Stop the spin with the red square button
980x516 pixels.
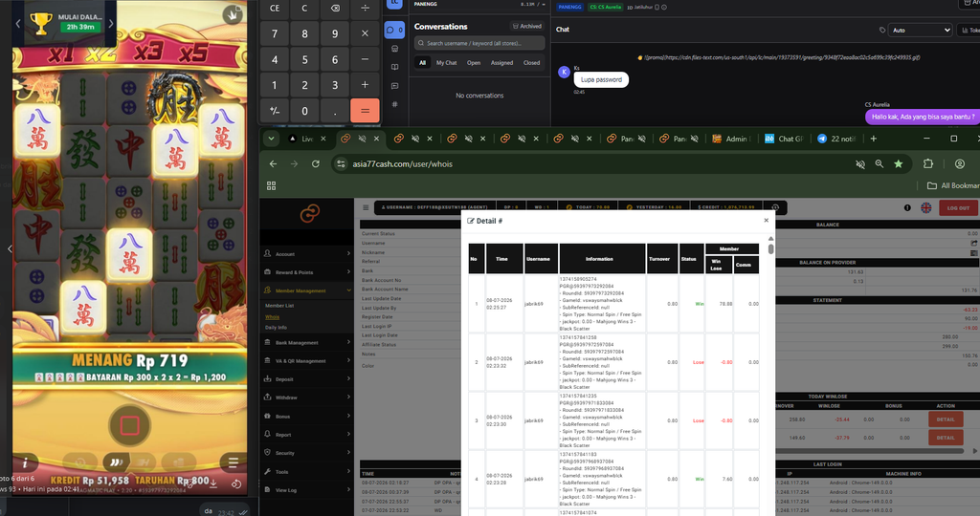129,425
